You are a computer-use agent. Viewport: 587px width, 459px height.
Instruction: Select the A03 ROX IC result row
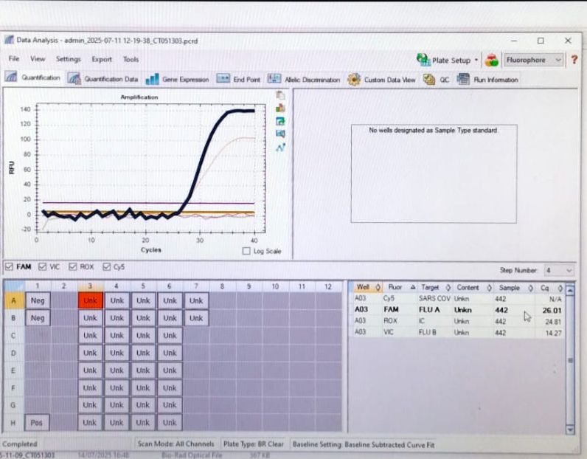[x=456, y=321]
